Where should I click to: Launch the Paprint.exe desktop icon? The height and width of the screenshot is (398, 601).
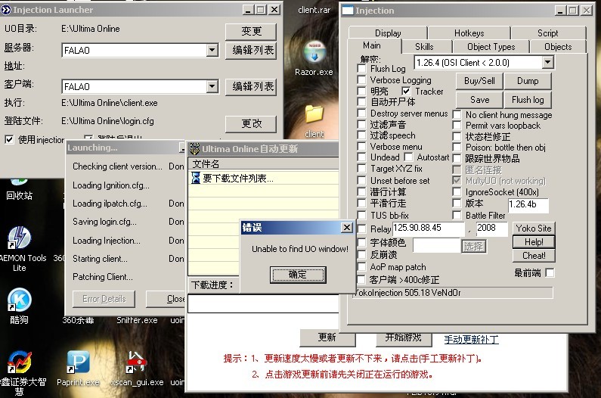(78, 362)
